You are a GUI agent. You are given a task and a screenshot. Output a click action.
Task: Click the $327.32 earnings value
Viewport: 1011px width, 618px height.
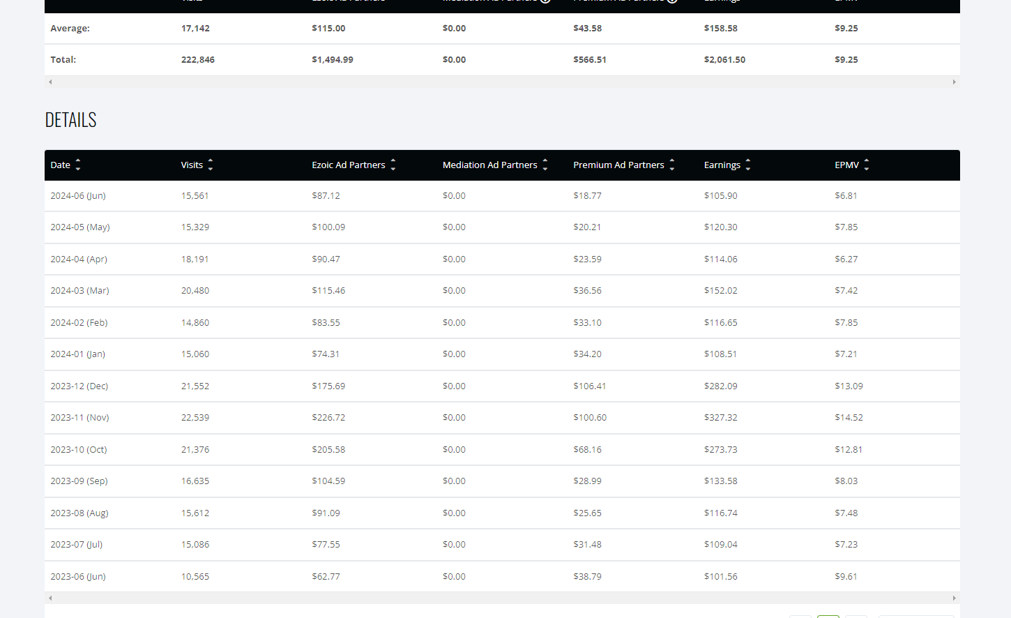(x=721, y=418)
